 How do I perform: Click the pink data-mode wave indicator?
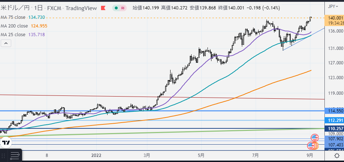point(123,8)
